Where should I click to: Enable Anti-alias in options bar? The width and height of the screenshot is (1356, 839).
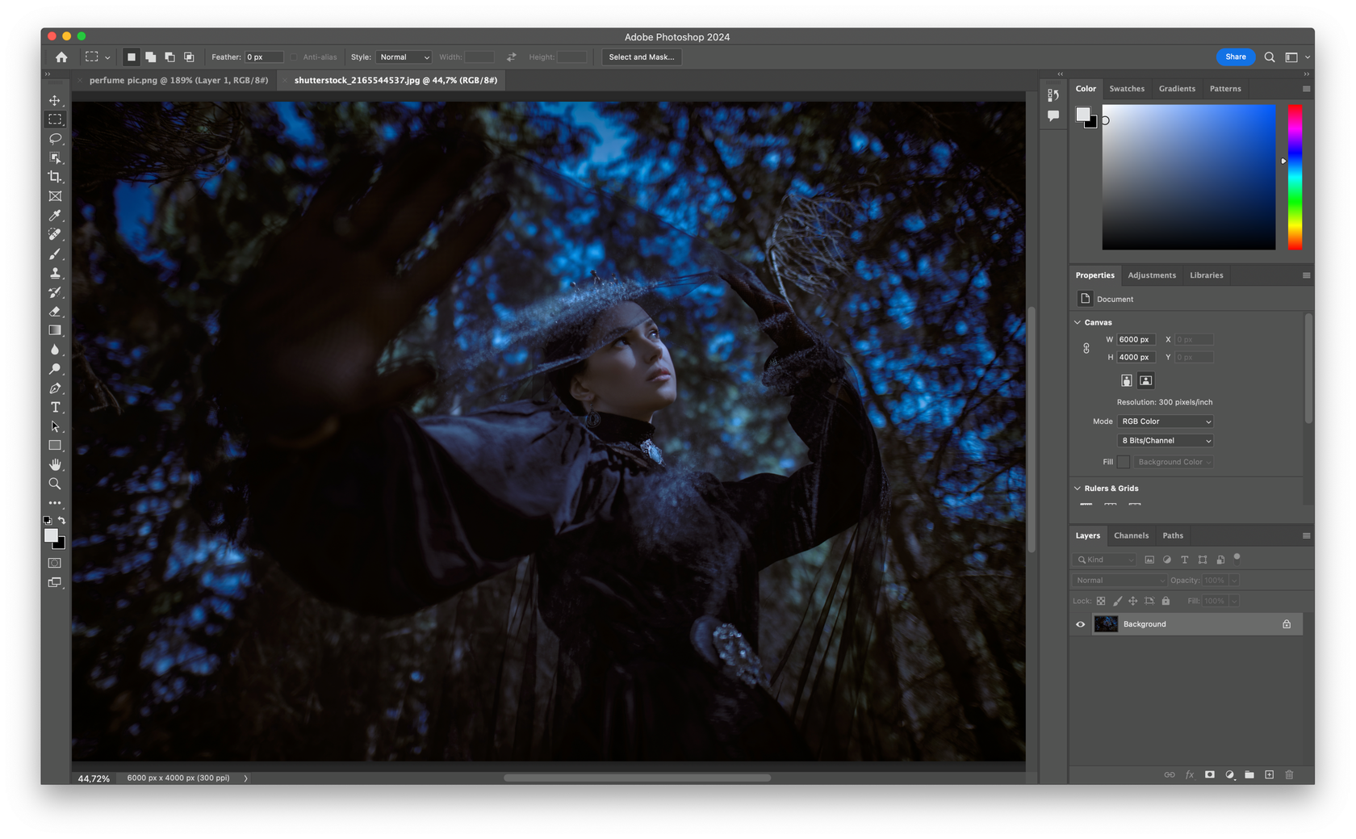pos(292,57)
